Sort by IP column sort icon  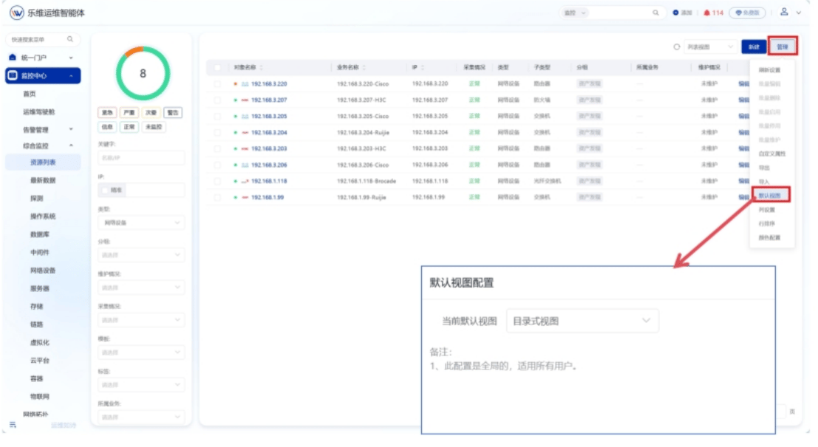click(x=422, y=68)
